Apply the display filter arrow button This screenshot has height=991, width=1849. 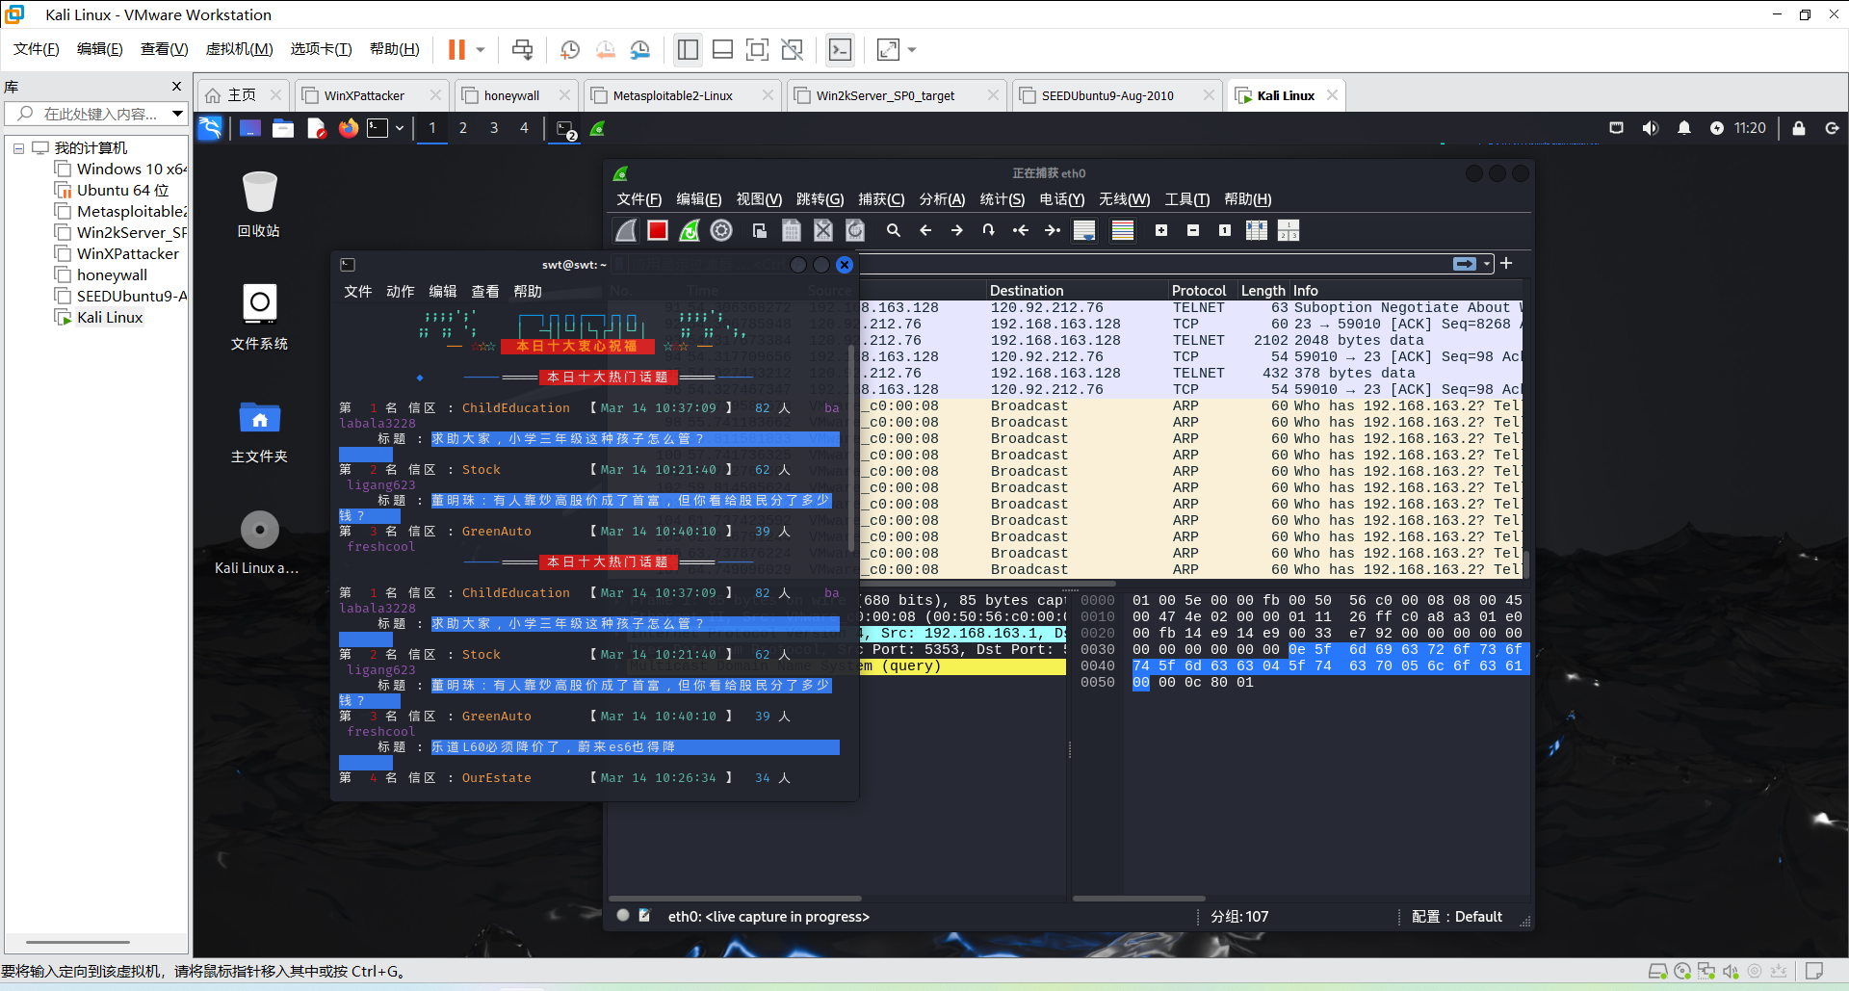(x=1465, y=264)
